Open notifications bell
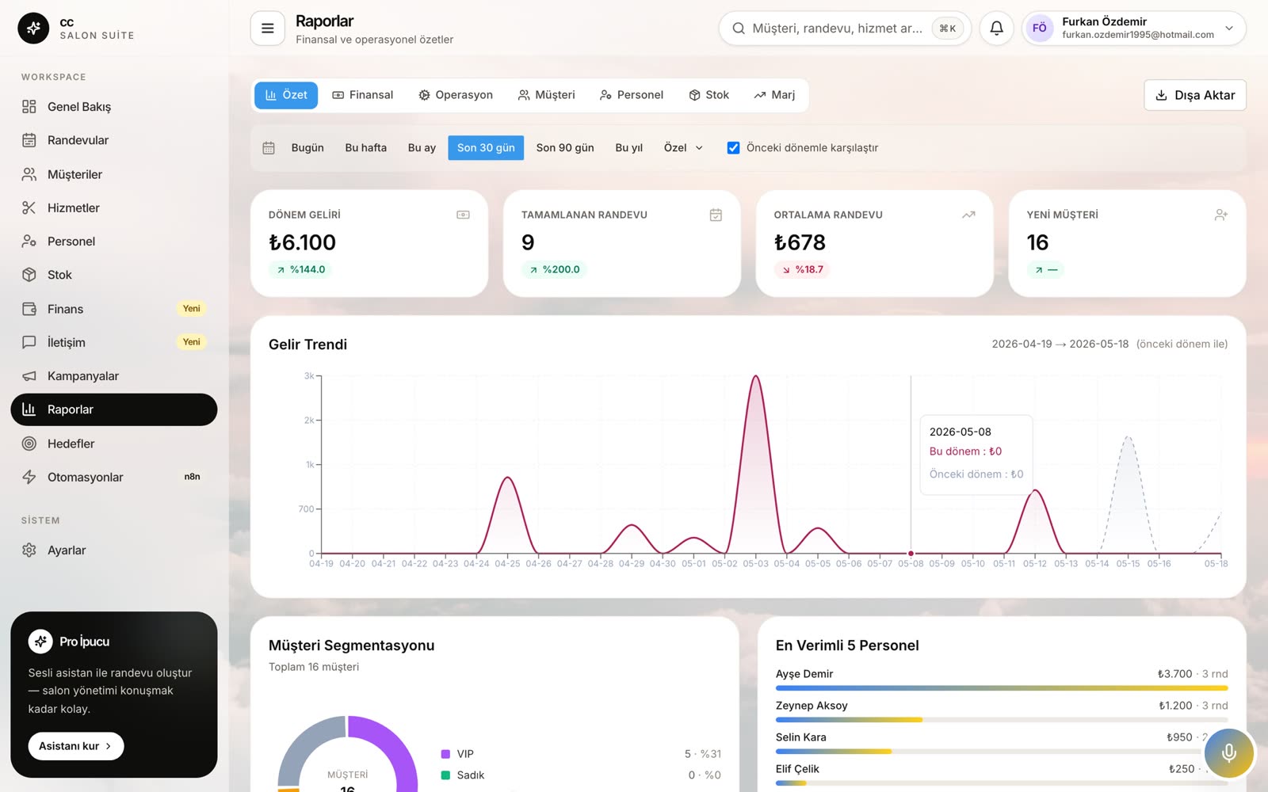Viewport: 1268px width, 792px height. point(996,29)
